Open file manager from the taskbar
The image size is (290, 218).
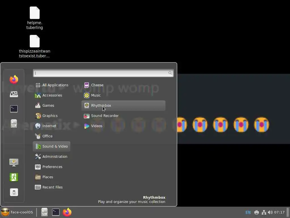tap(44, 212)
